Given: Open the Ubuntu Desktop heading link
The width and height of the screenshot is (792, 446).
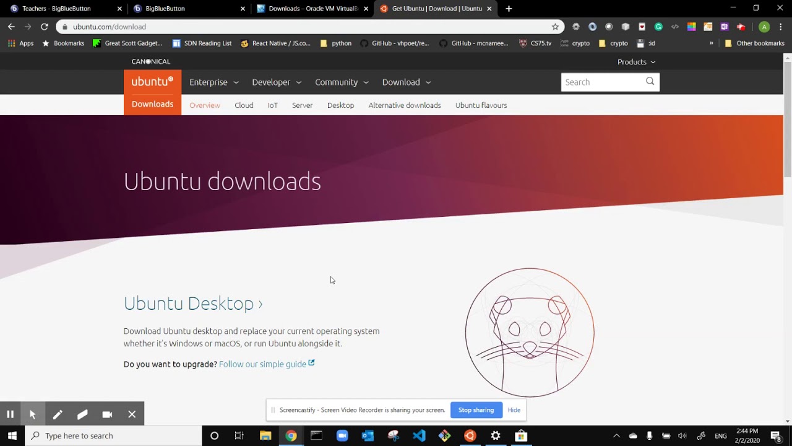Looking at the screenshot, I should [x=193, y=303].
